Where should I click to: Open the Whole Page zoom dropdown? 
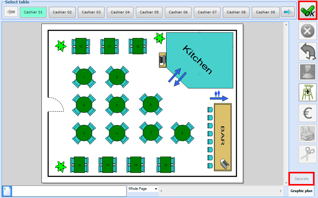coord(143,189)
